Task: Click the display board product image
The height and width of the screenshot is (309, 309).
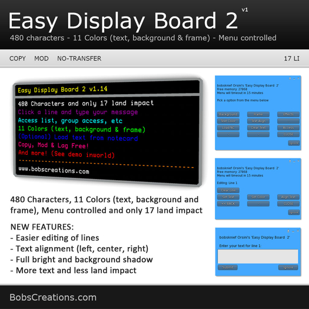Action: point(108,132)
